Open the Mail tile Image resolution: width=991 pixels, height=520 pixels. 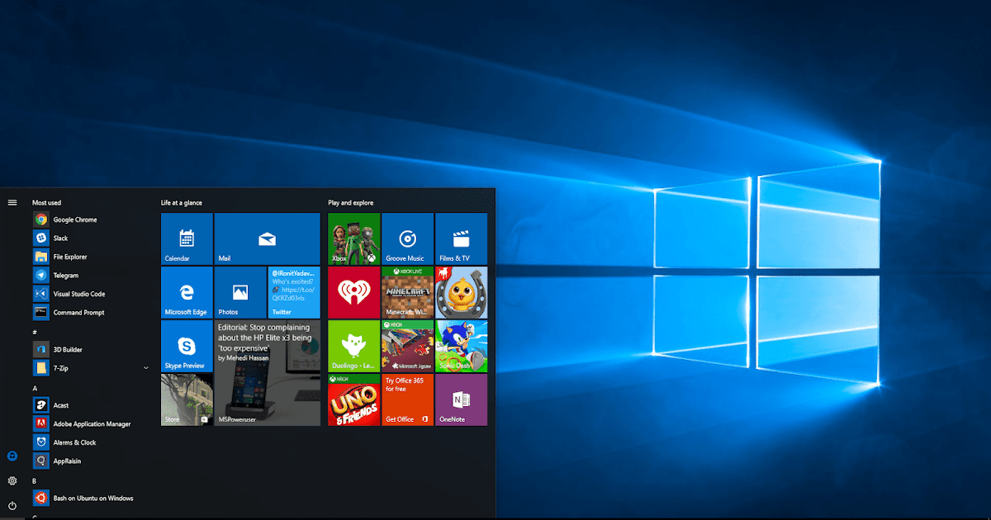pyautogui.click(x=267, y=239)
